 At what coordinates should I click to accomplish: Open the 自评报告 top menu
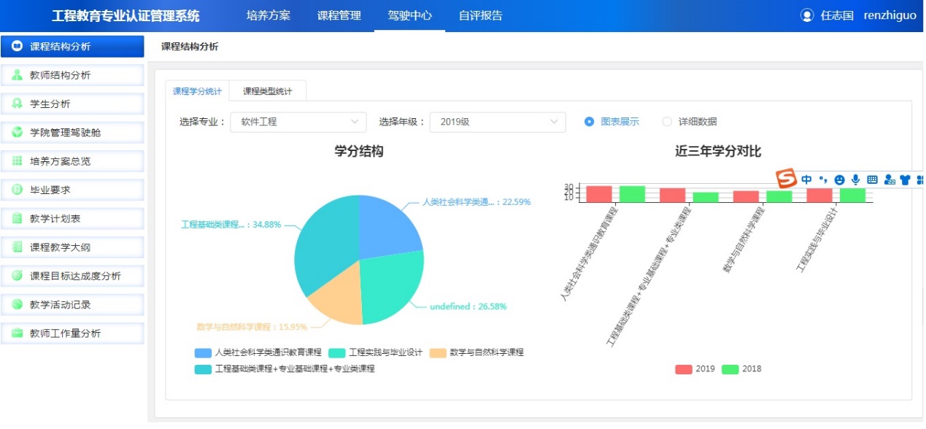click(x=480, y=15)
